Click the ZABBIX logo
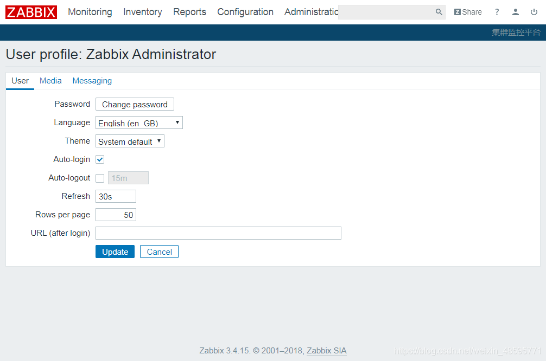Viewport: 546px width, 361px height. tap(31, 12)
